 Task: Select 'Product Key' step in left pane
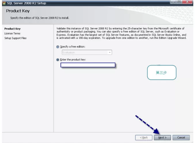point(12,29)
